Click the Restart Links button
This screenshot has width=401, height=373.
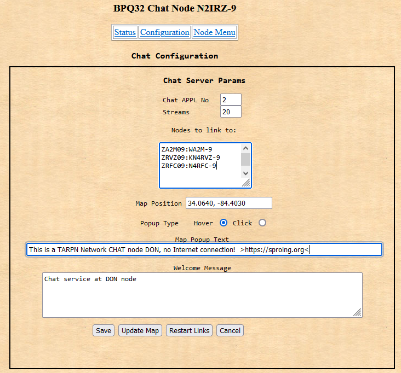tap(189, 331)
